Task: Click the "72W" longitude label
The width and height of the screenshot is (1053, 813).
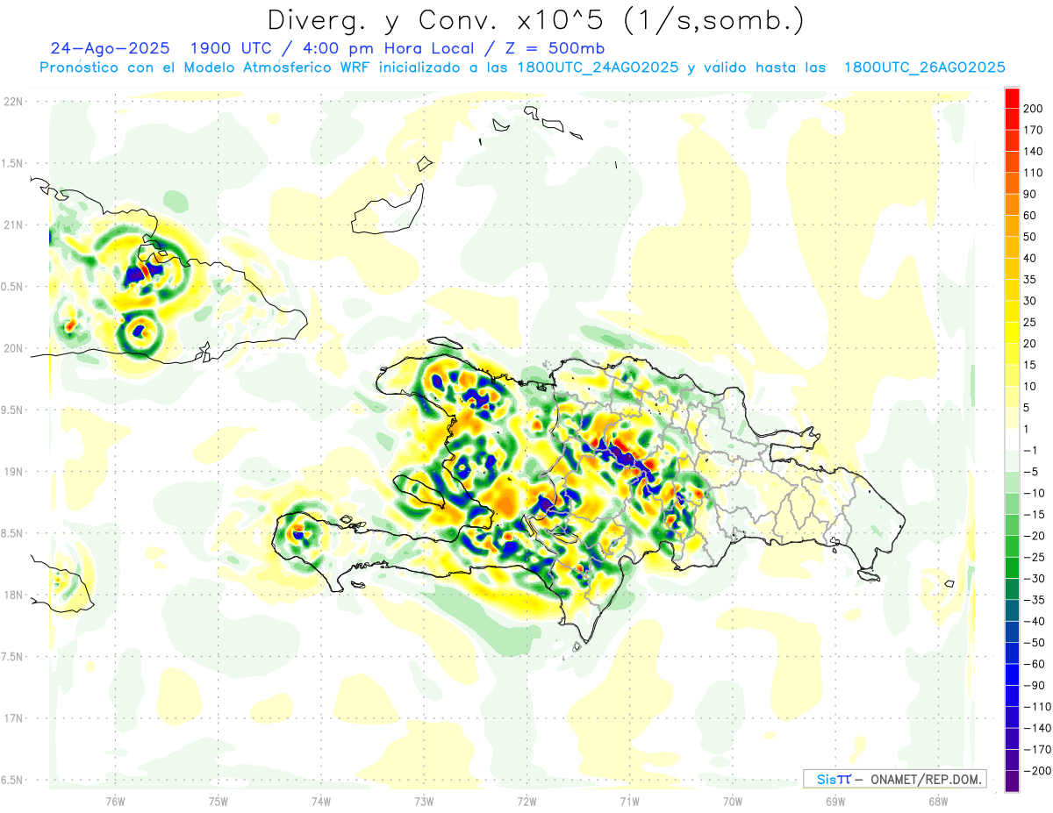Action: (526, 802)
